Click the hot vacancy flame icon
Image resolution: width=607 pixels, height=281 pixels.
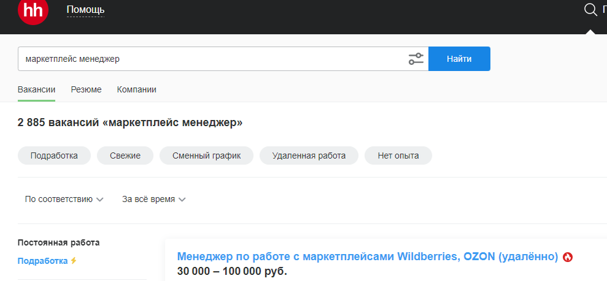point(568,257)
